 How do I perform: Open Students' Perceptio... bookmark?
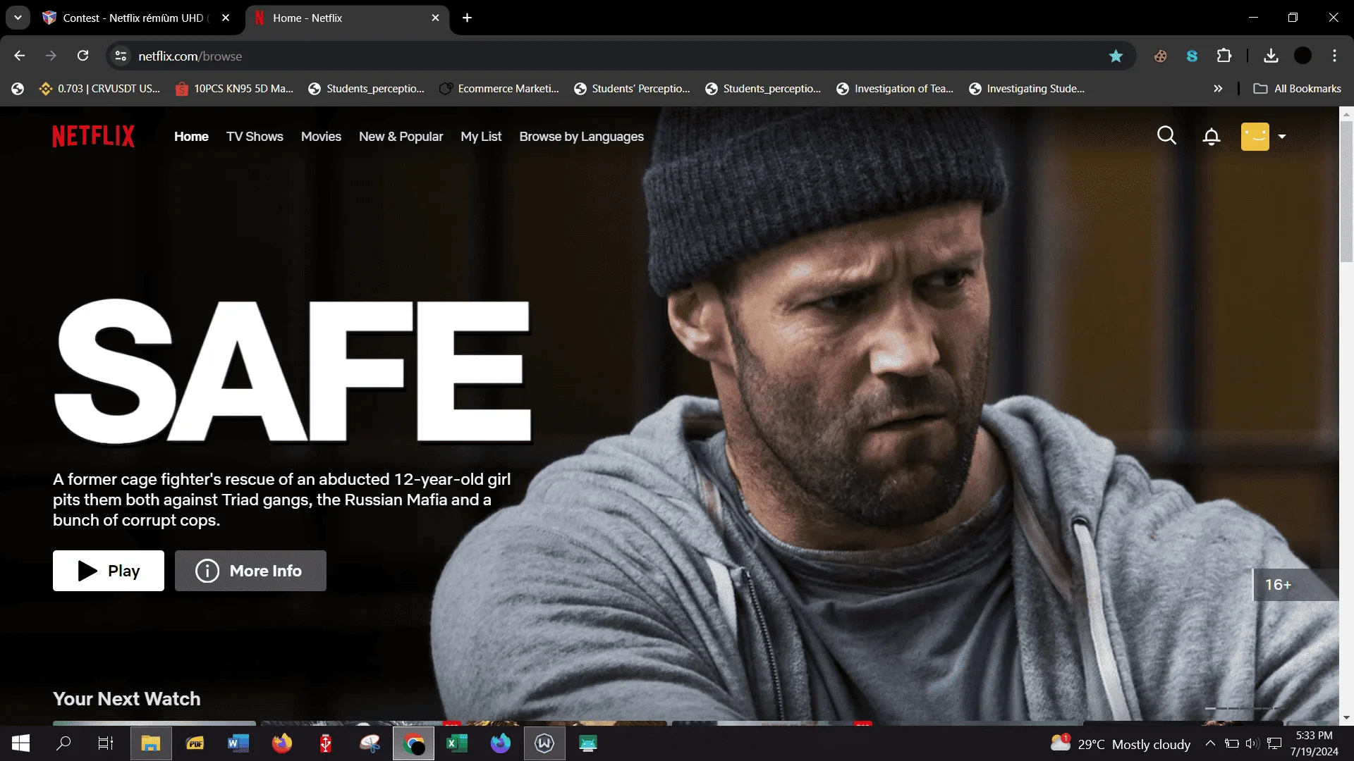tap(632, 89)
